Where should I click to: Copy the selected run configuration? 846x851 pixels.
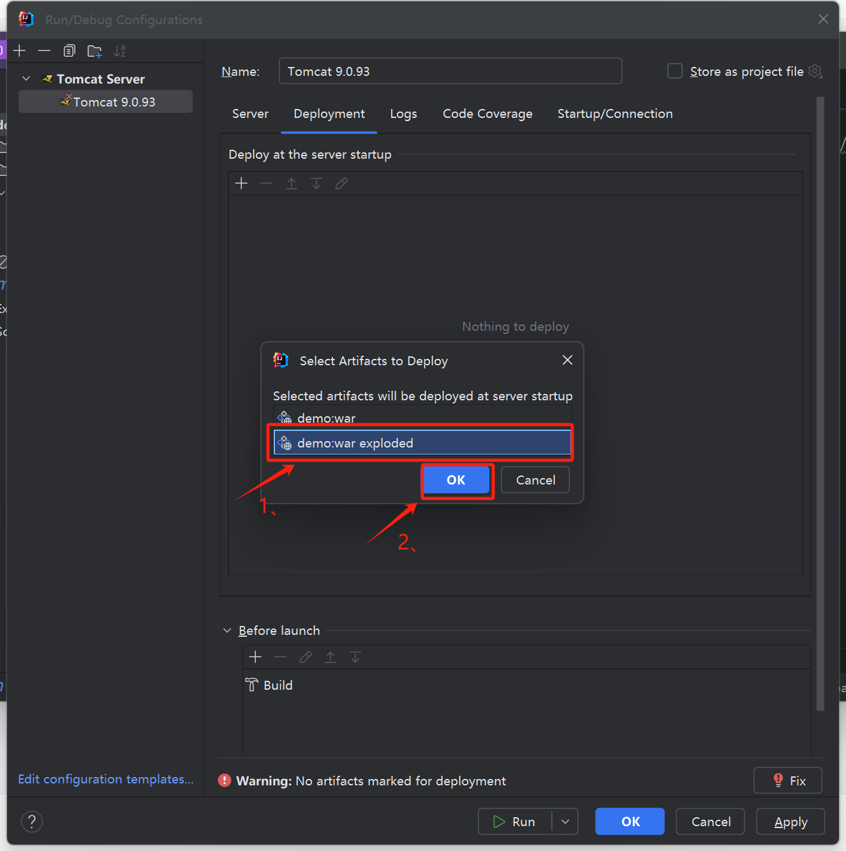69,51
